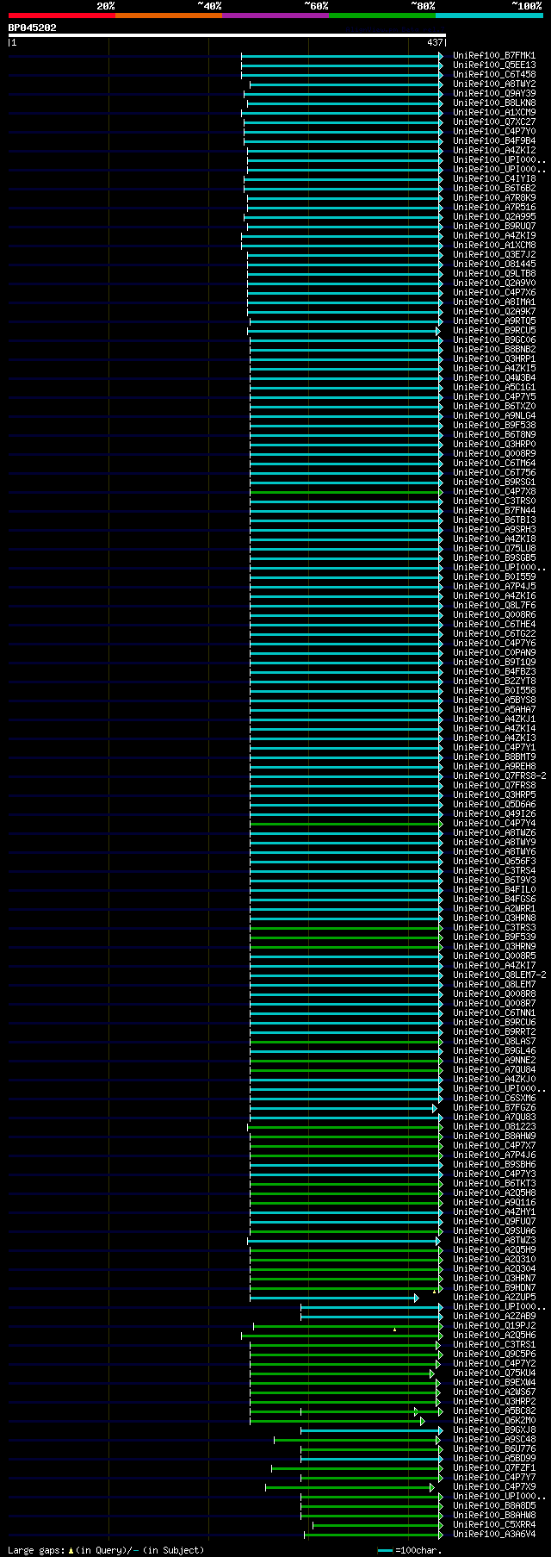Open UniRef100_Q3E7J2 hit
This screenshot has height=1557, width=551.
coord(494,254)
